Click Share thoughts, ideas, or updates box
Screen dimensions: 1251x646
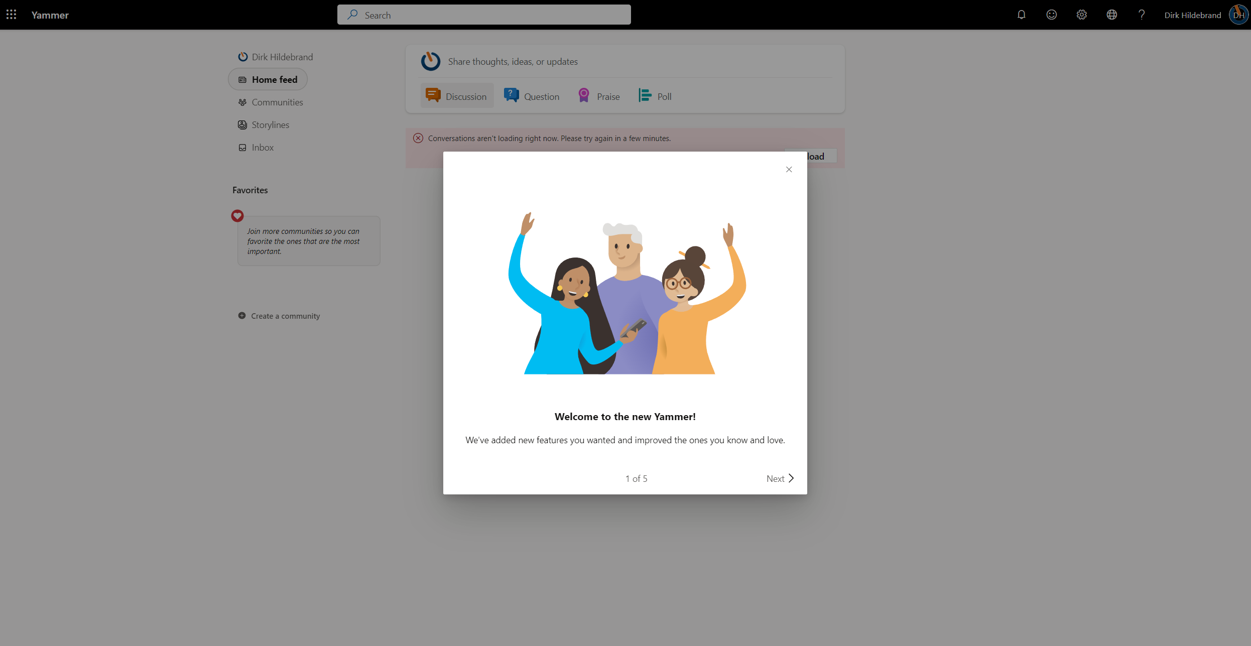point(513,61)
